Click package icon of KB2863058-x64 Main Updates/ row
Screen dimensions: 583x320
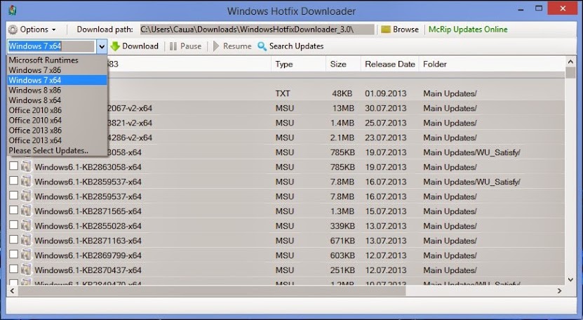(26, 166)
